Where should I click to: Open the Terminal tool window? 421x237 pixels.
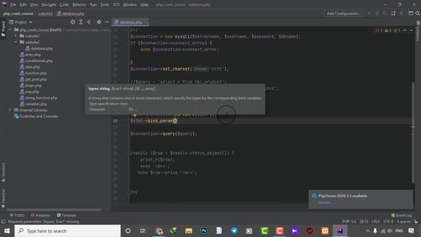pos(66,215)
